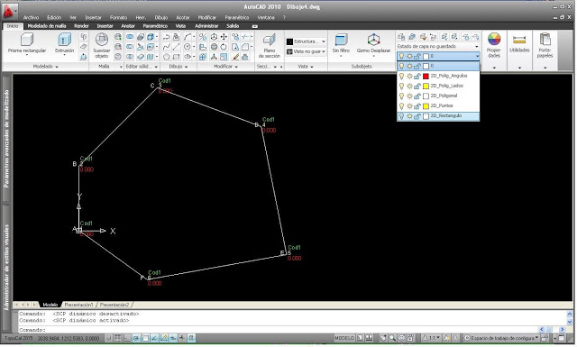Switch to the Presentación1 layout tab
Viewport: 577px width, 347px height.
pos(78,305)
